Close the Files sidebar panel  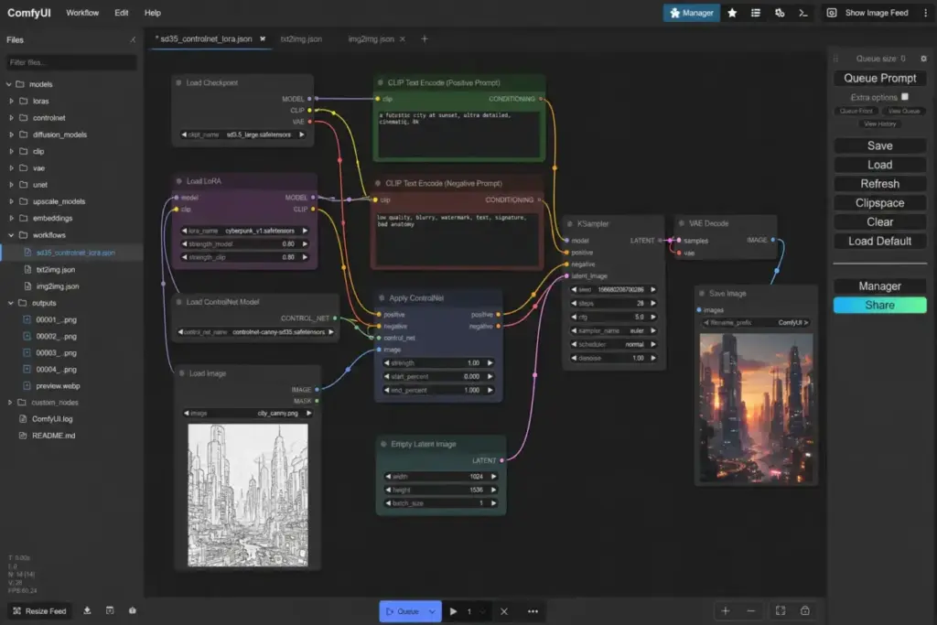[133, 40]
